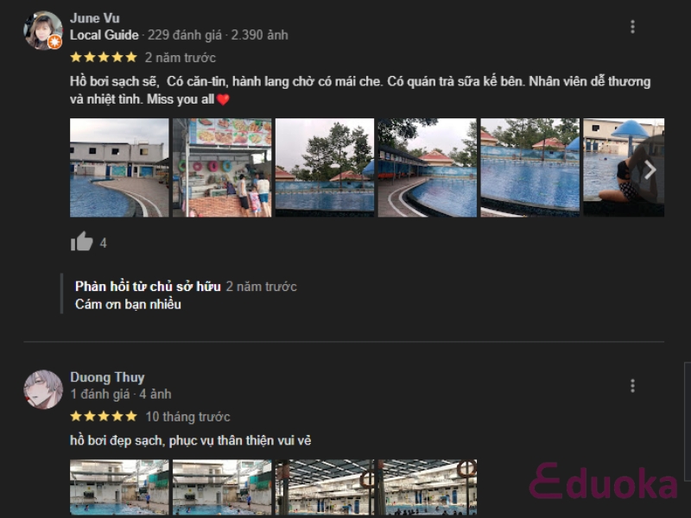The image size is (691, 518).
Task: Open the curved pool edge walkway photo
Action: point(428,167)
